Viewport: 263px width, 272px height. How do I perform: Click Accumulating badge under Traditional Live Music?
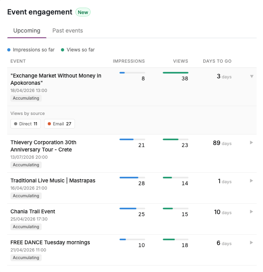click(26, 196)
